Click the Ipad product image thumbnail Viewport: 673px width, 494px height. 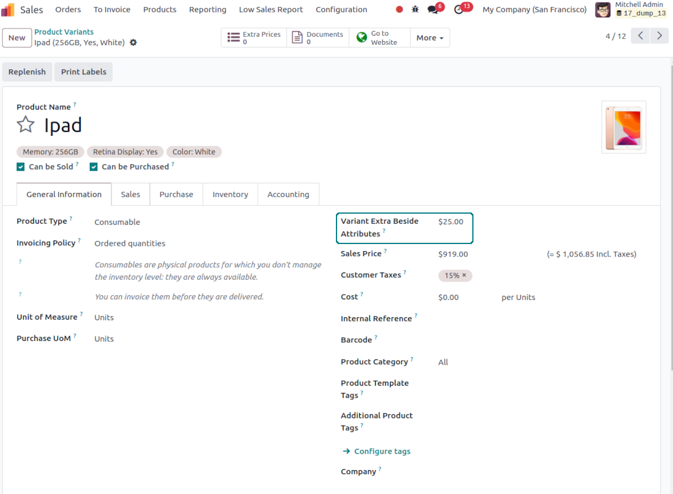pos(624,127)
